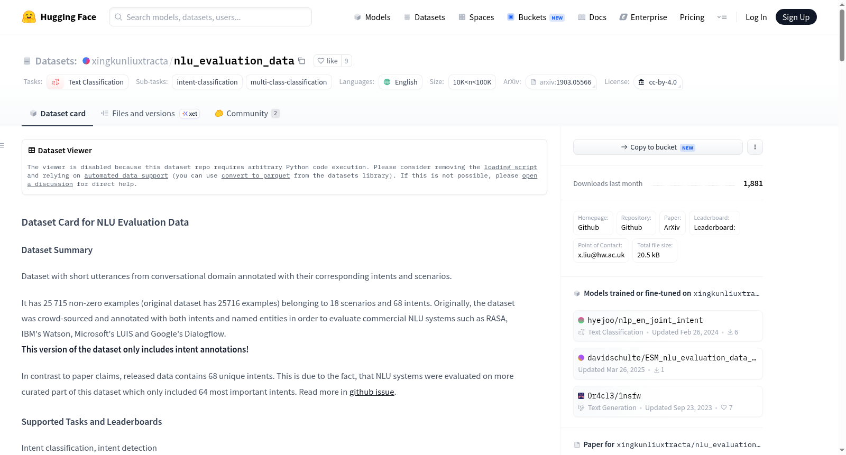Switch to the Community tab
Viewport: 846px width, 455px height.
(x=247, y=113)
